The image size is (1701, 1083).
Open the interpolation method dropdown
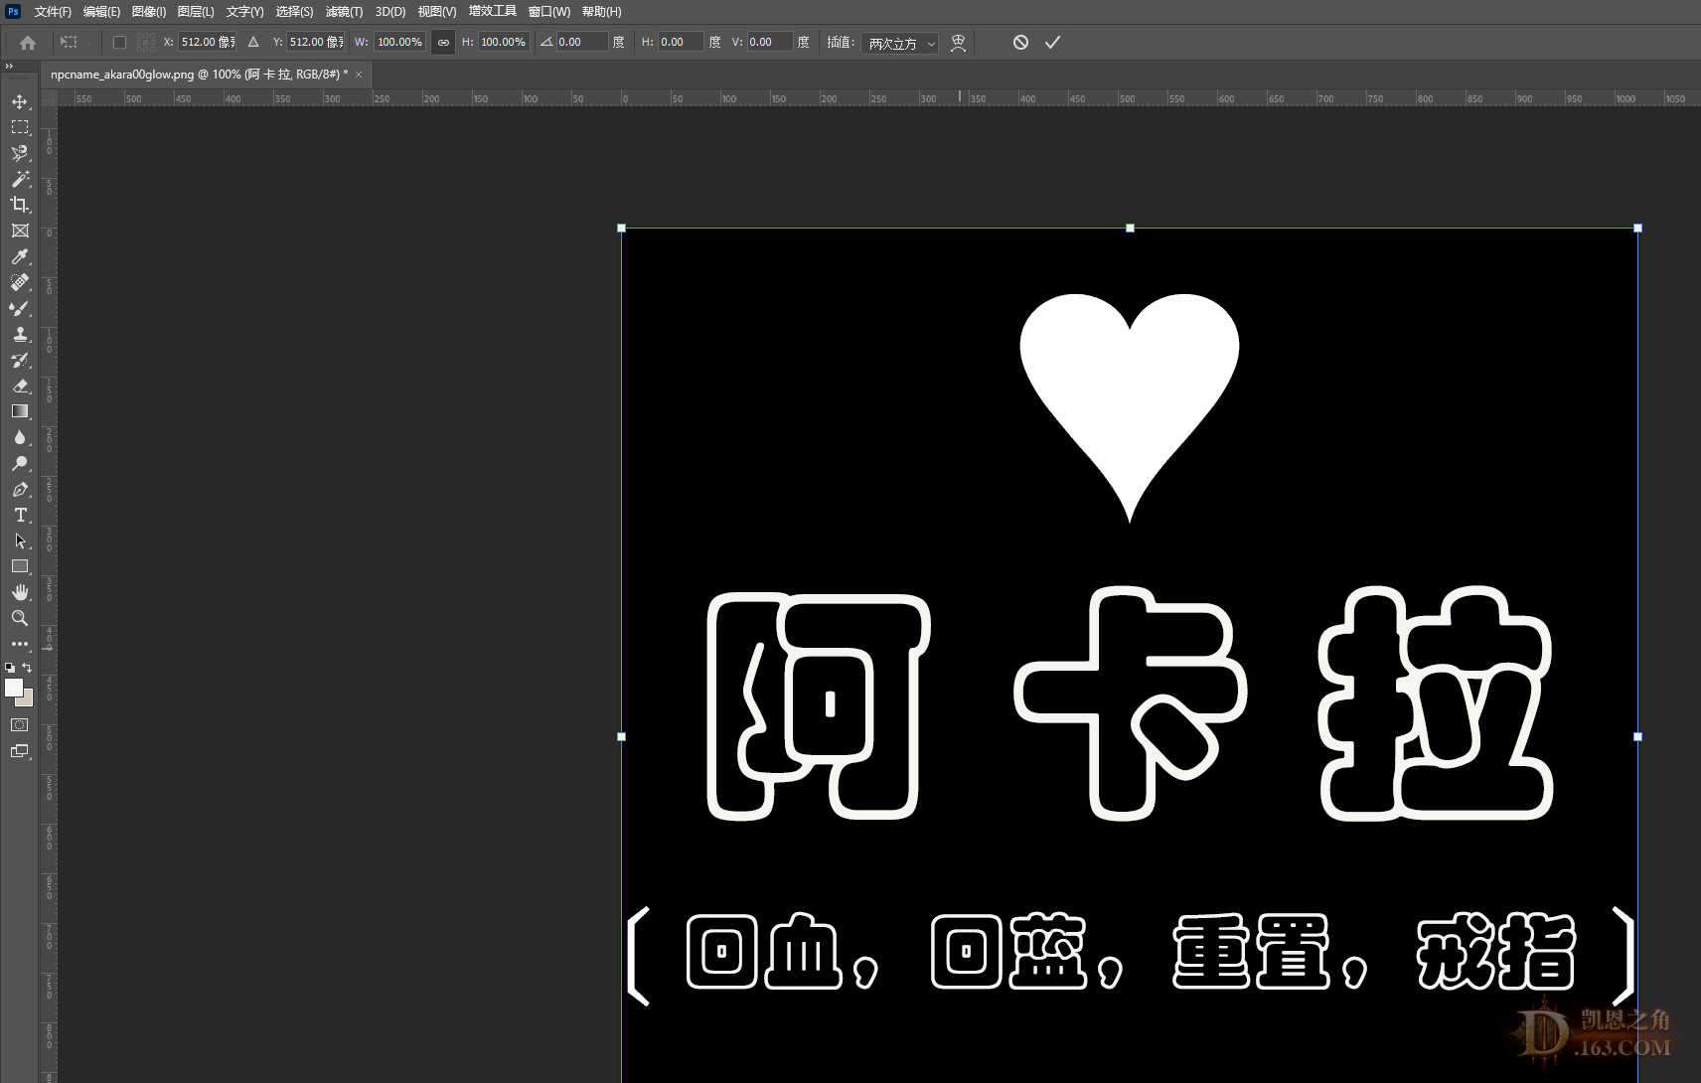tap(899, 43)
